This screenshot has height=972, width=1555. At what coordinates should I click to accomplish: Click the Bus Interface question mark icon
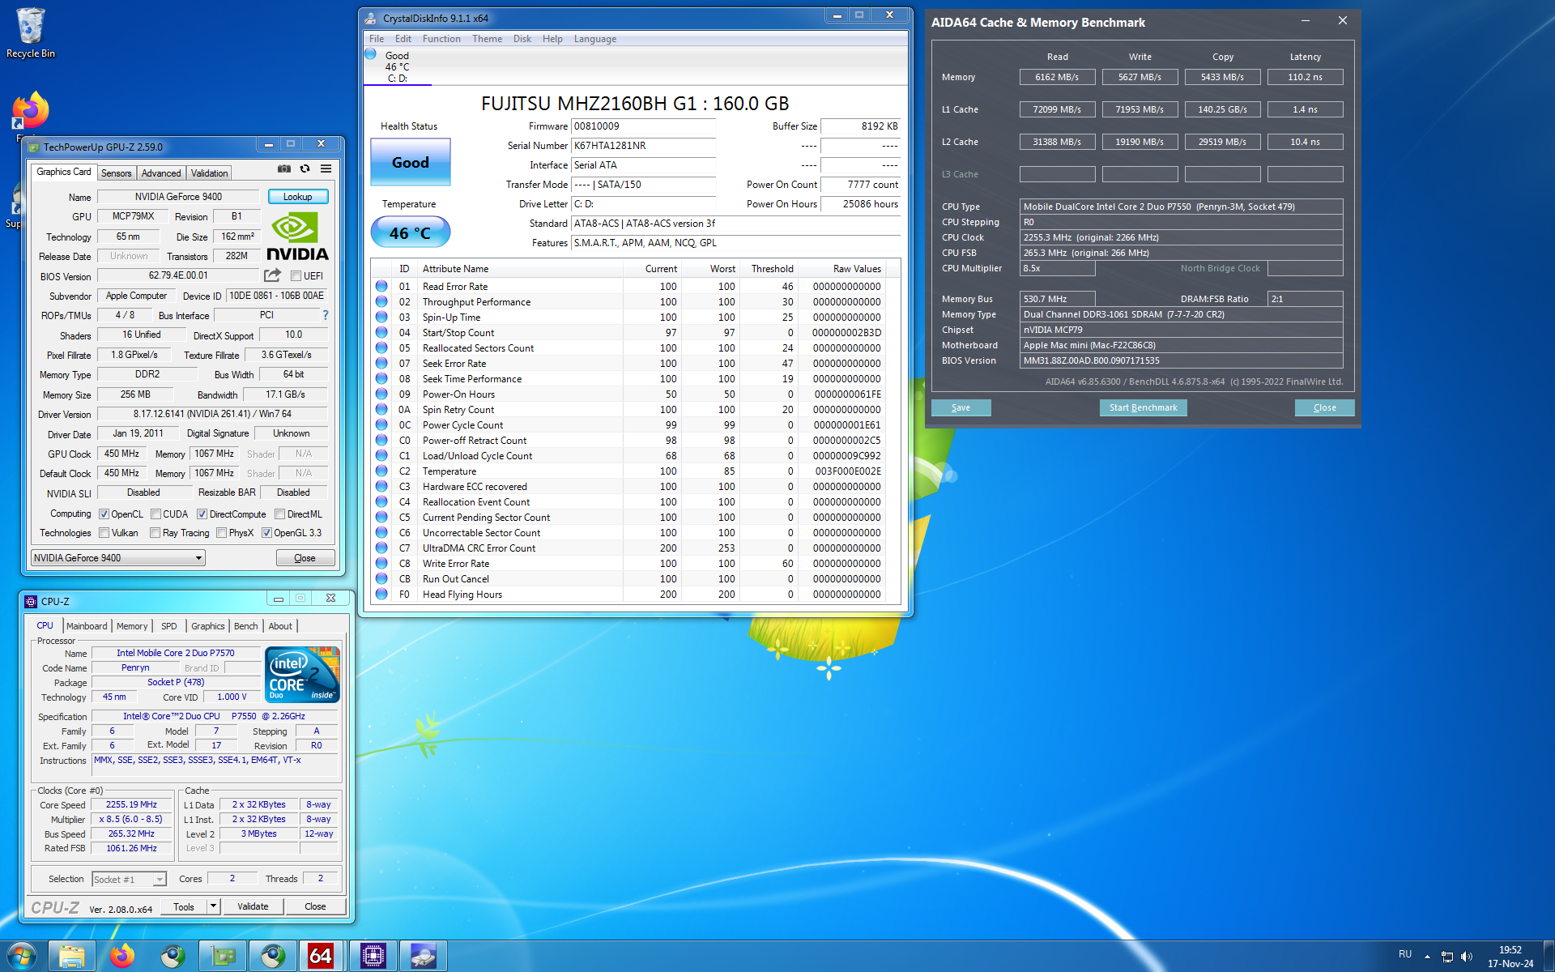(326, 315)
